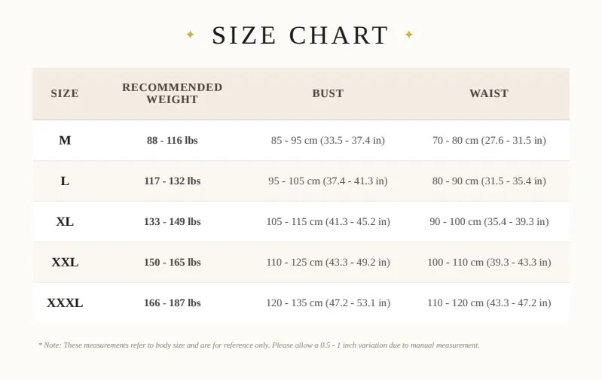This screenshot has height=380, width=602.
Task: Select the L size row label
Action: [x=65, y=181]
